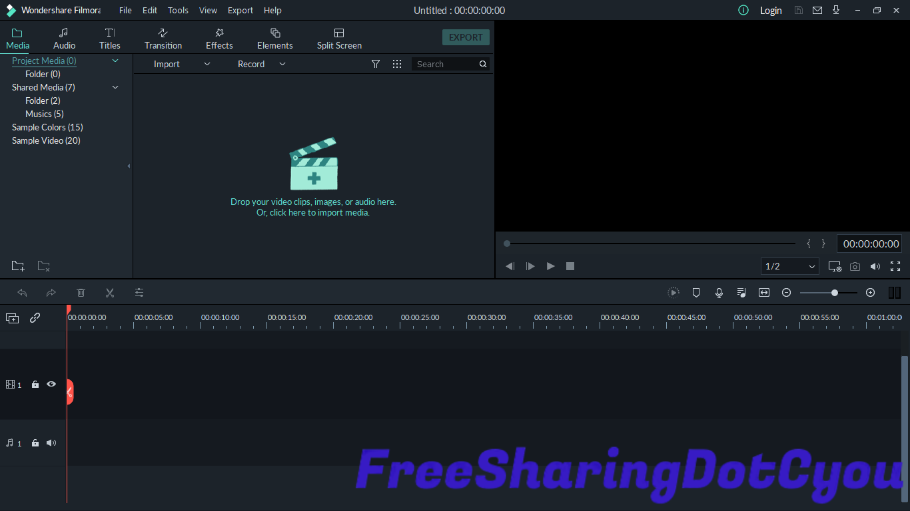Take a snapshot with the camera icon
Screen dimensions: 910x511
(855, 266)
